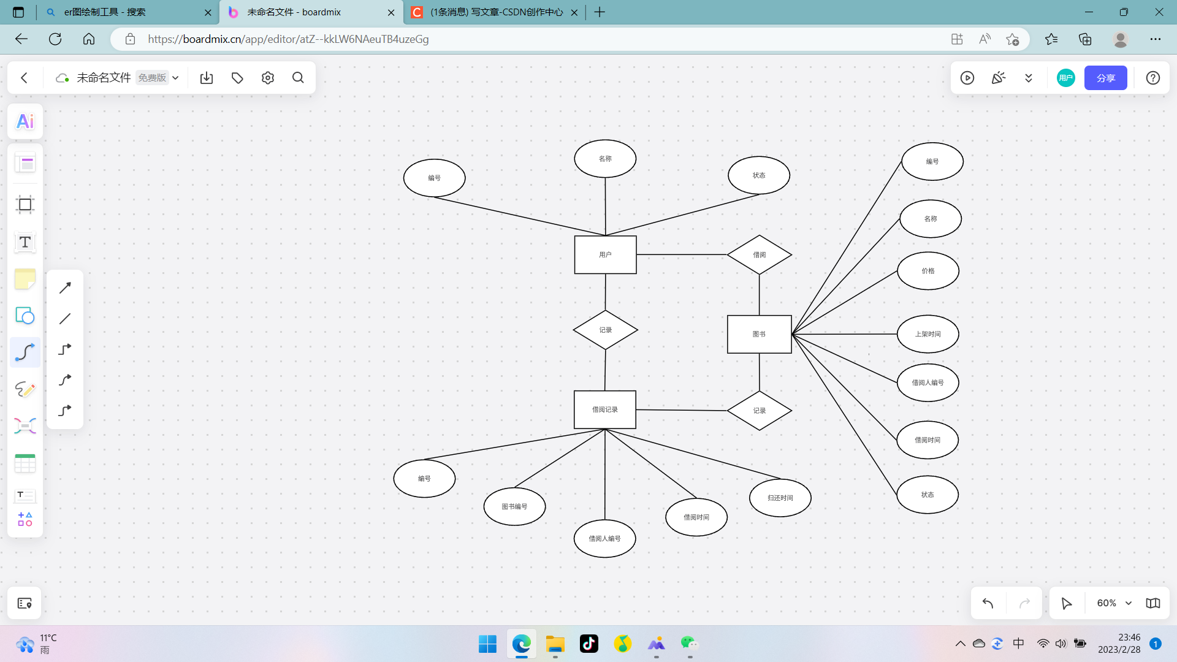Image resolution: width=1177 pixels, height=662 pixels.
Task: Select the pen drawing tool
Action: point(25,389)
